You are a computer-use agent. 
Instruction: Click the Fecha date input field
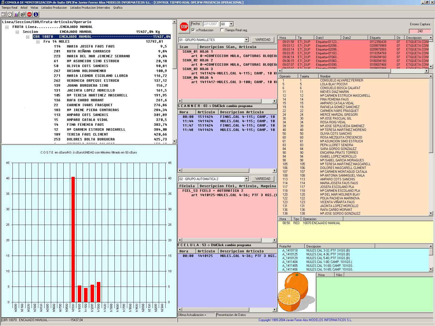pos(210,24)
